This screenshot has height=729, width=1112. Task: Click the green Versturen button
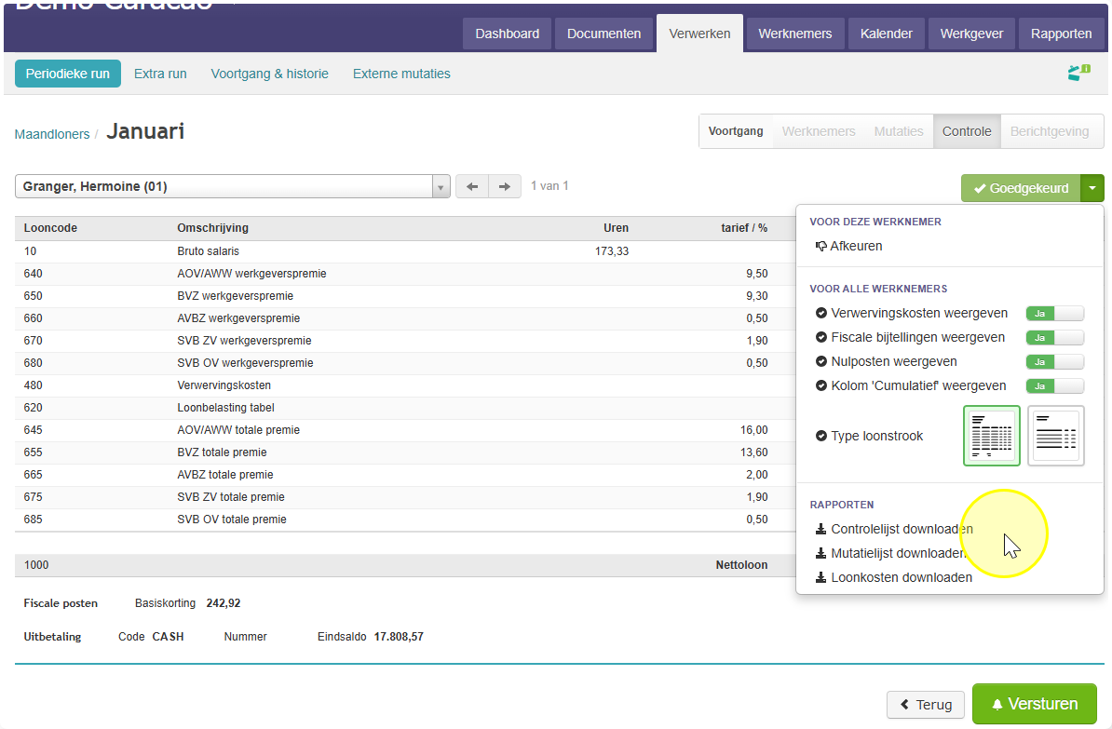point(1035,704)
